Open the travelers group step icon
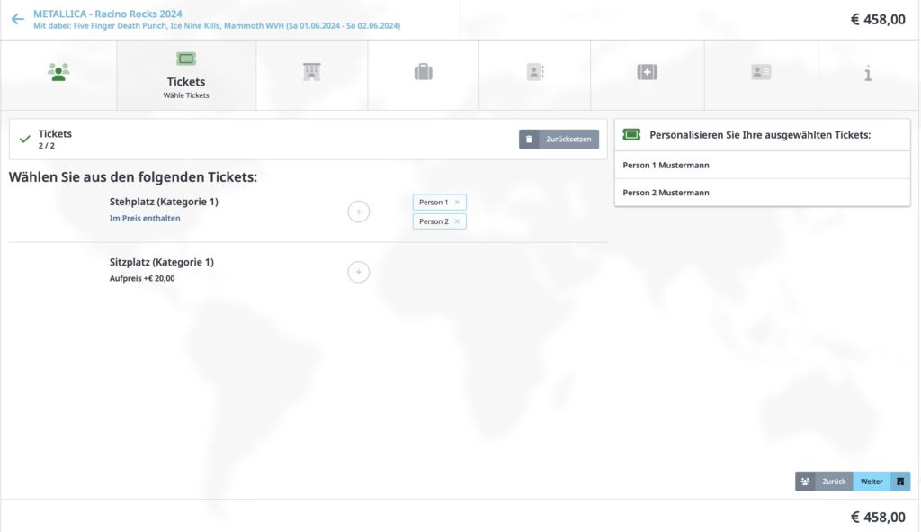921x532 pixels. 58,73
